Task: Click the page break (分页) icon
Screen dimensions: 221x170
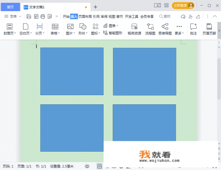Action: coord(39,27)
